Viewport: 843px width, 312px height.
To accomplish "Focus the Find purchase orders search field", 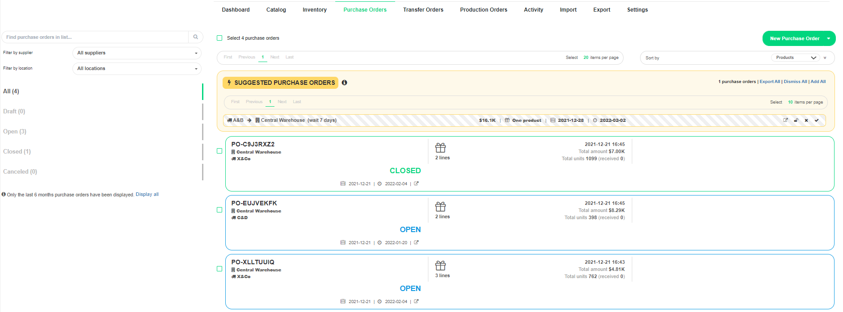I will [x=95, y=37].
